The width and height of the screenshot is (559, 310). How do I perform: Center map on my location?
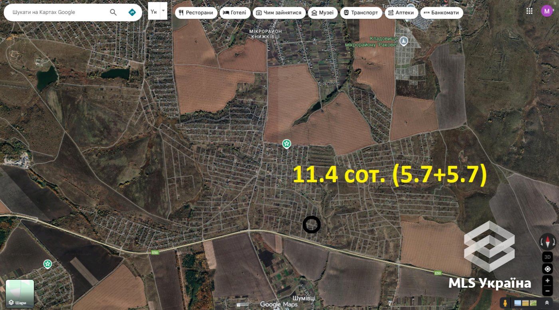point(547,269)
